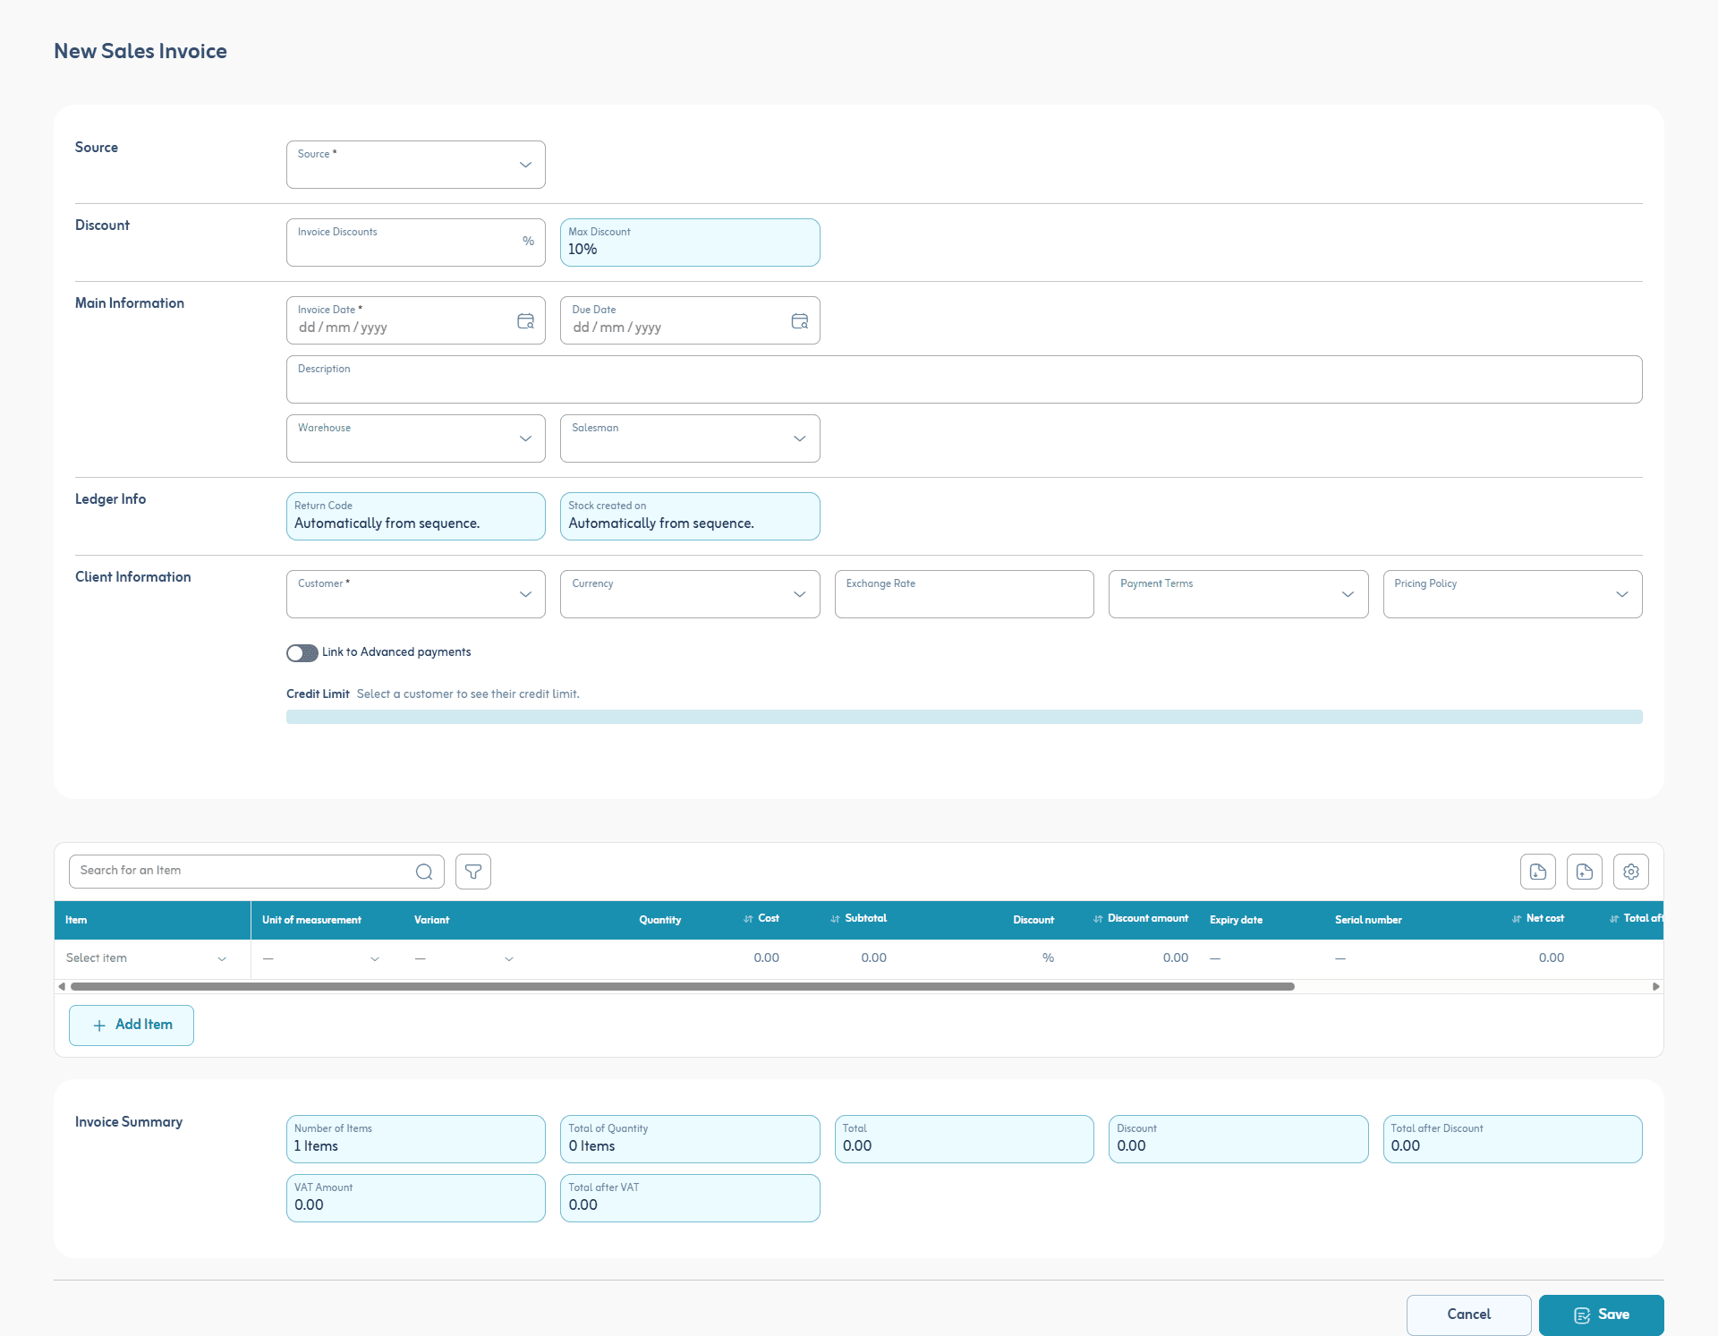Open the item filter funnel icon

pos(473,872)
